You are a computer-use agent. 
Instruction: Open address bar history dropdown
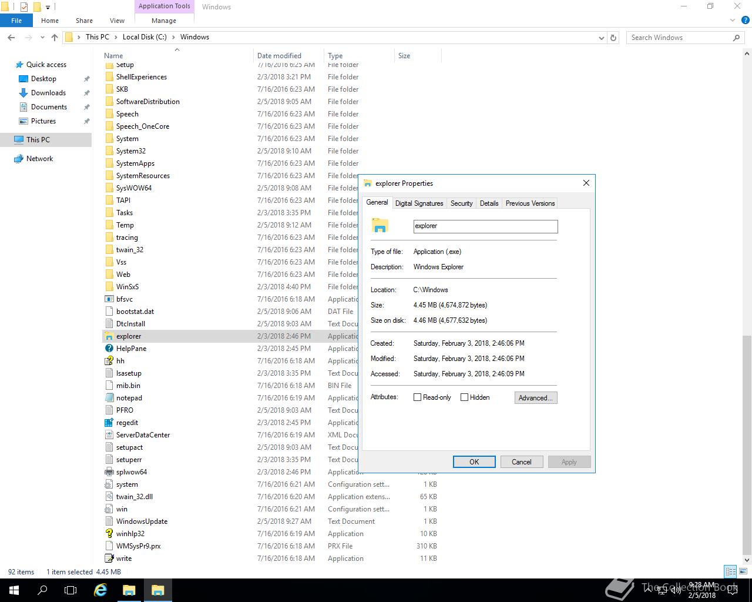point(601,38)
